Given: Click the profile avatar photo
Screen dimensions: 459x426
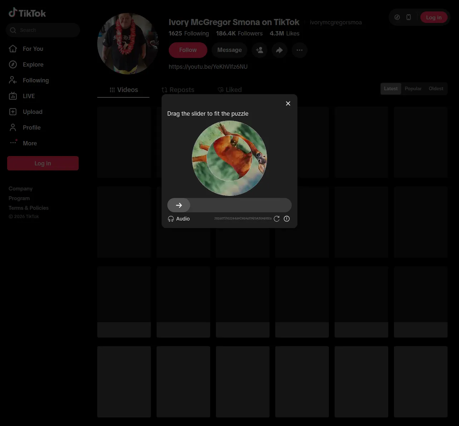Looking at the screenshot, I should pyautogui.click(x=128, y=44).
